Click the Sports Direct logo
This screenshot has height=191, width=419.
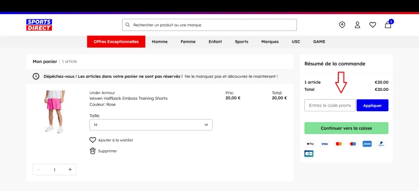(39, 25)
